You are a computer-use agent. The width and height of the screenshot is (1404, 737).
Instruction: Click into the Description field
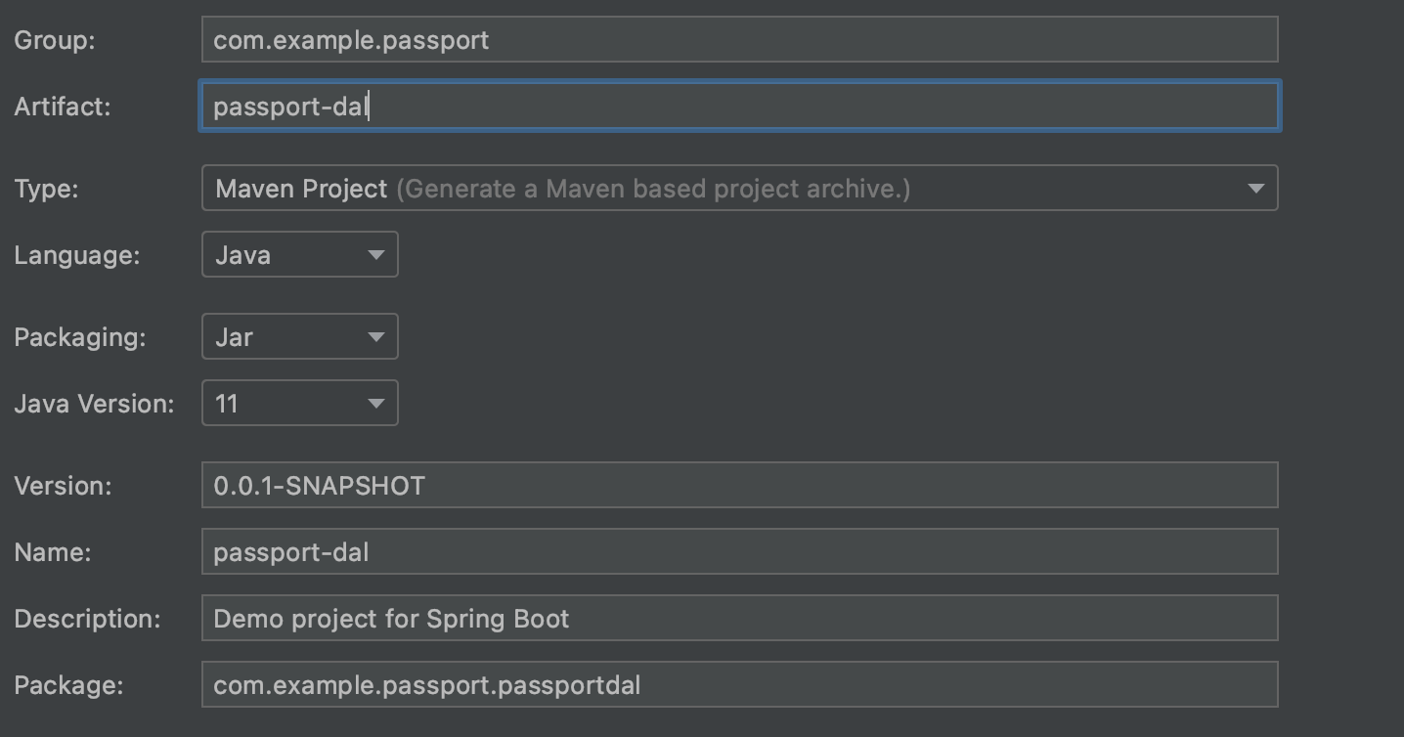tap(739, 619)
